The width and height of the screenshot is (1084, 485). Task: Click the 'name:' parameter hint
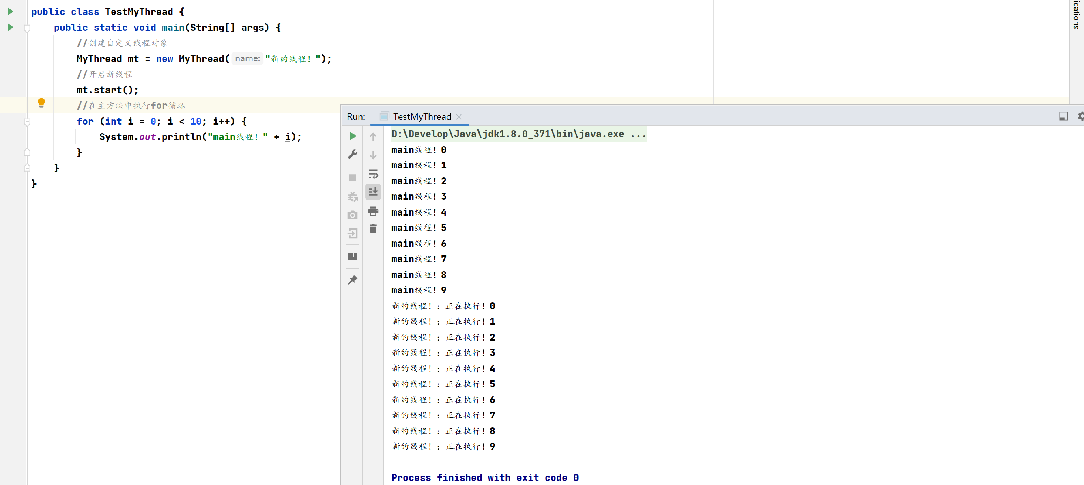247,58
